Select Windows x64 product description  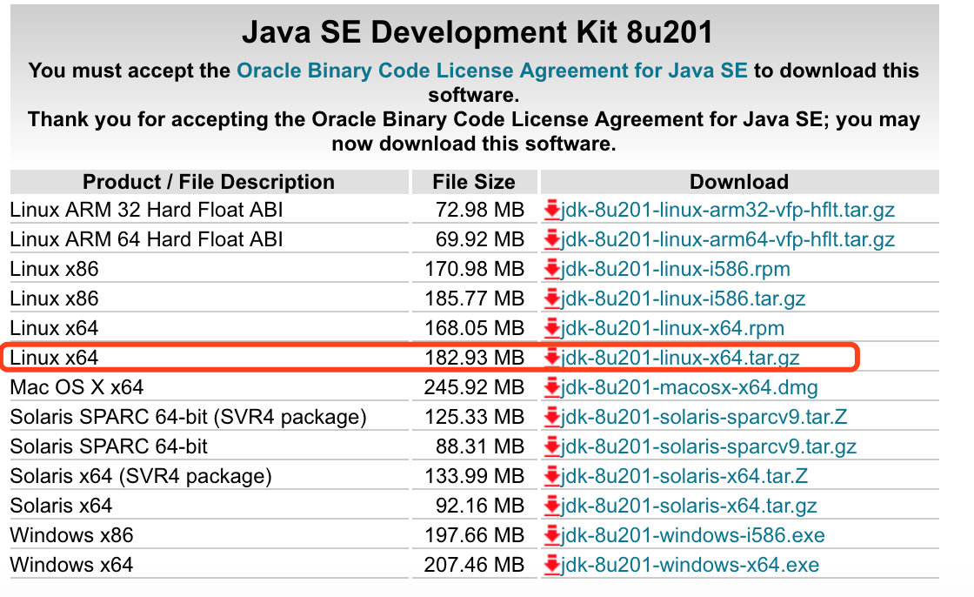click(71, 565)
